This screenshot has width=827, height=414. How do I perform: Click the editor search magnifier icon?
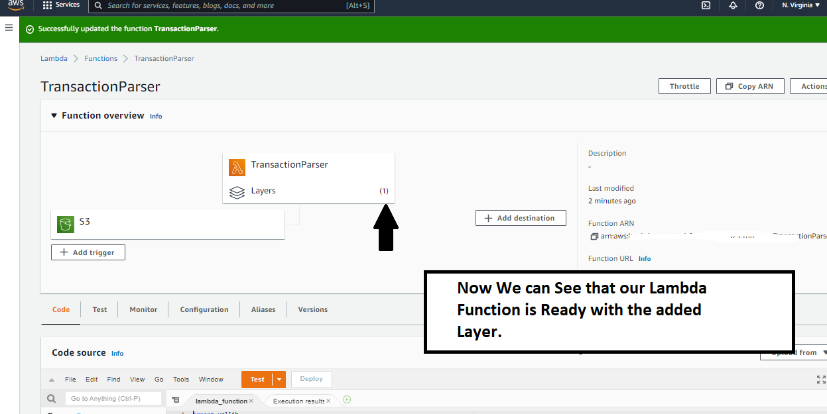tap(52, 399)
